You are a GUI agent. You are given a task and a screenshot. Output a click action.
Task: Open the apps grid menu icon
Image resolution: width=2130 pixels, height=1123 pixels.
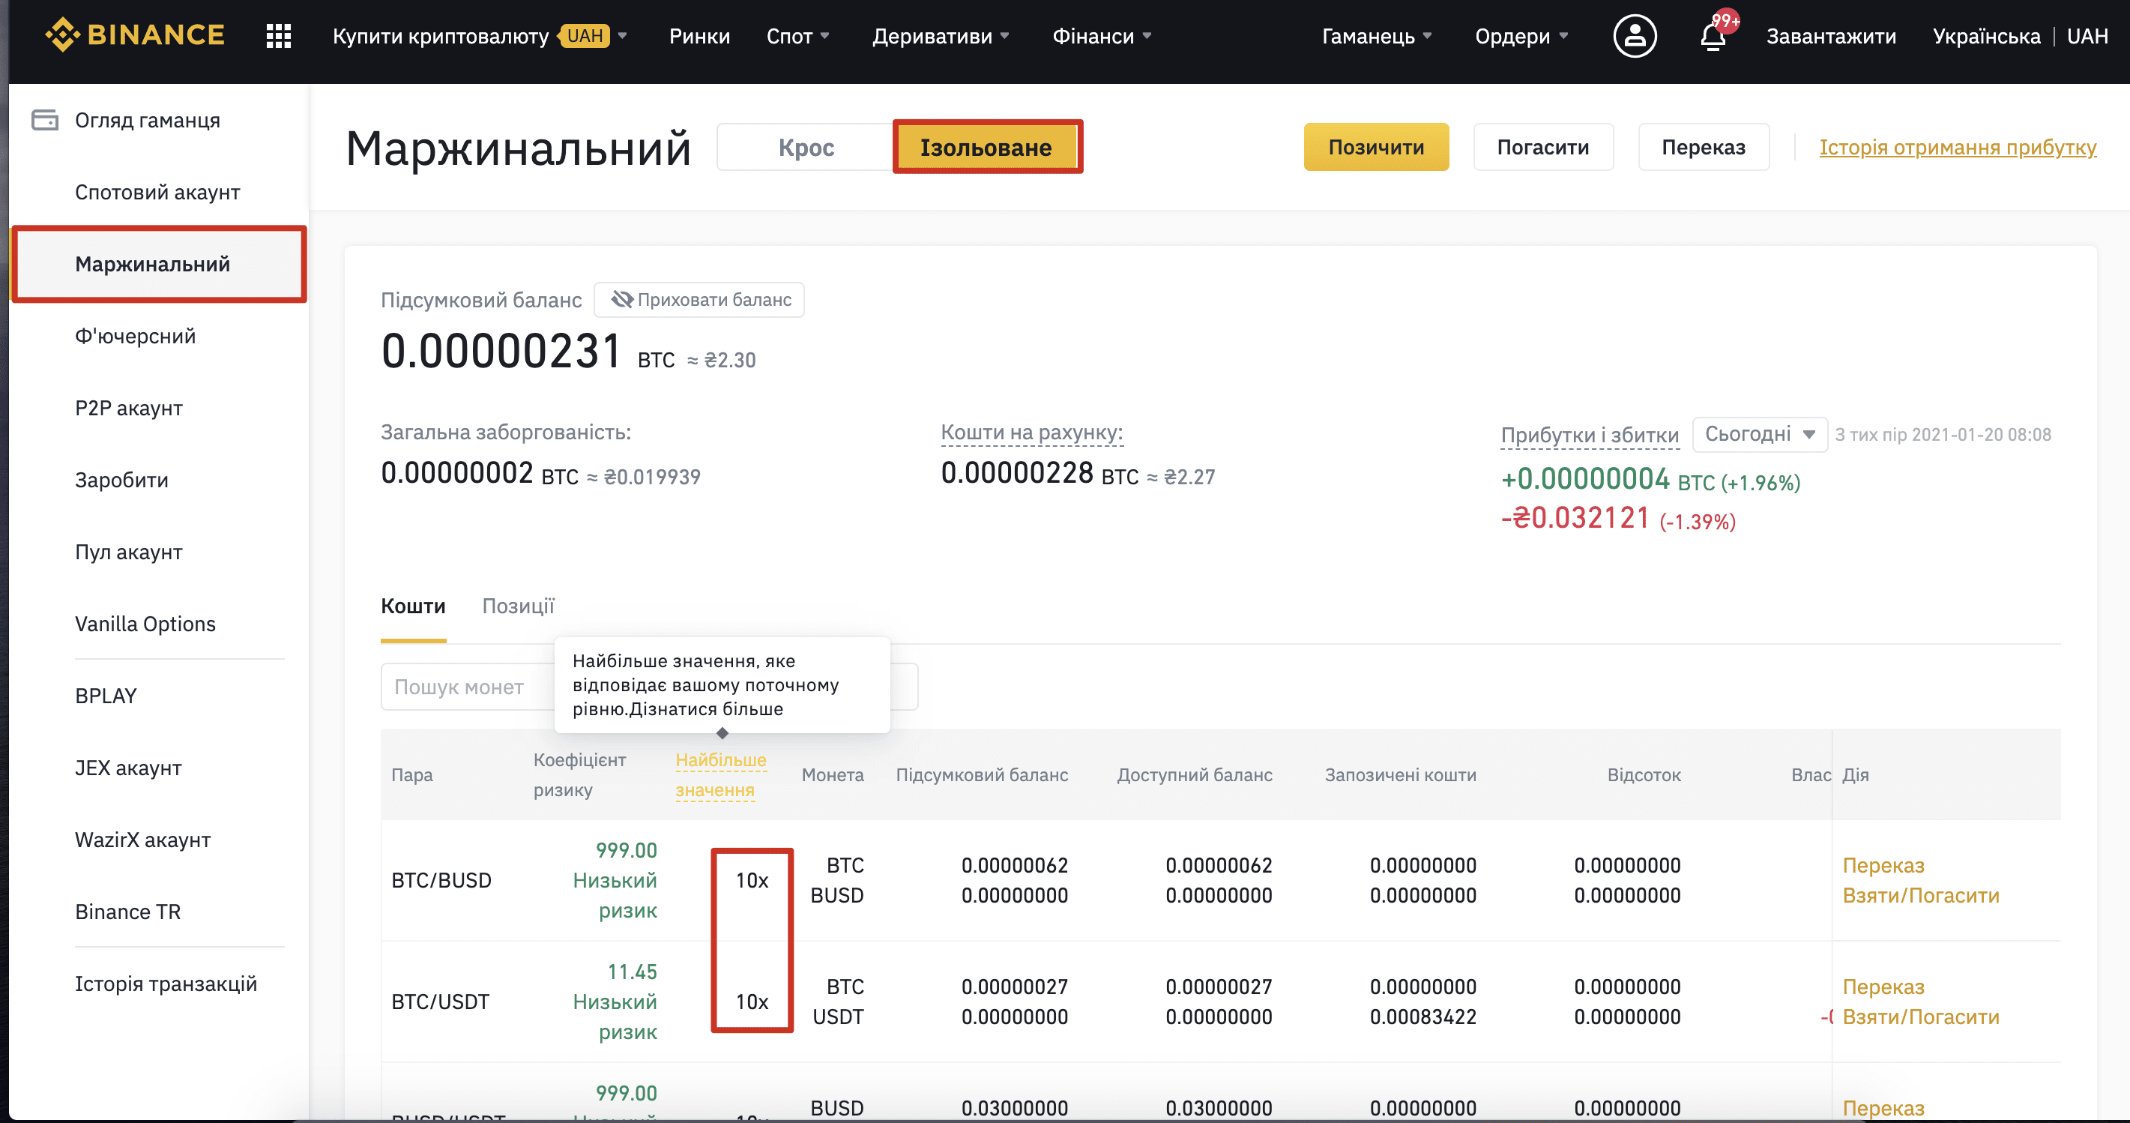[x=279, y=37]
